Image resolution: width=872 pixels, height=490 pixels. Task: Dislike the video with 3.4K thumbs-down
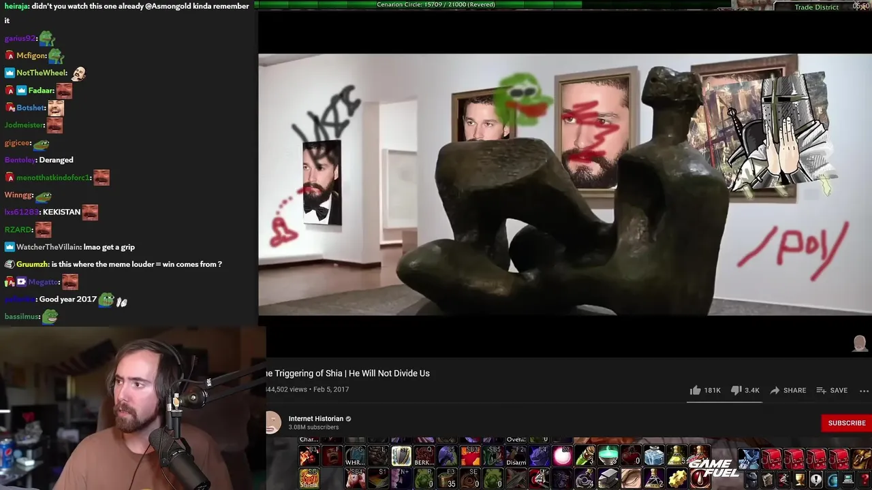tap(745, 390)
